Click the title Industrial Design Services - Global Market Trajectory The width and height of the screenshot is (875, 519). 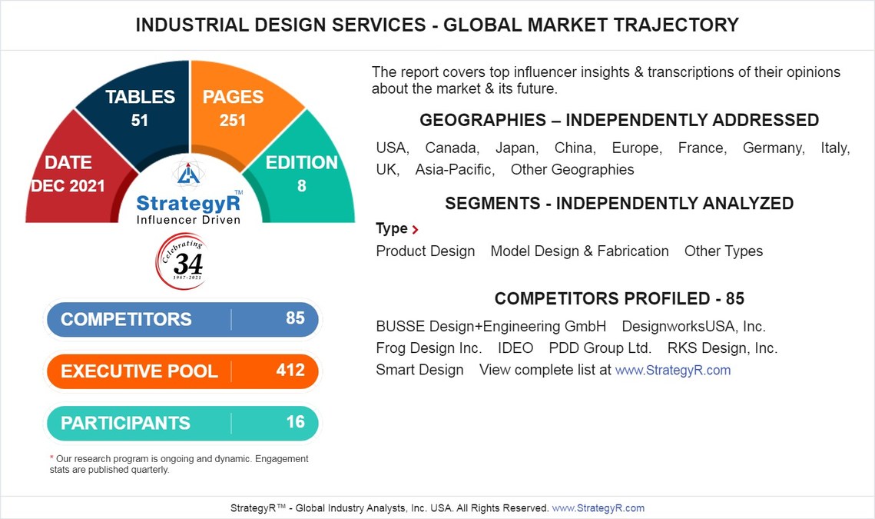point(438,25)
